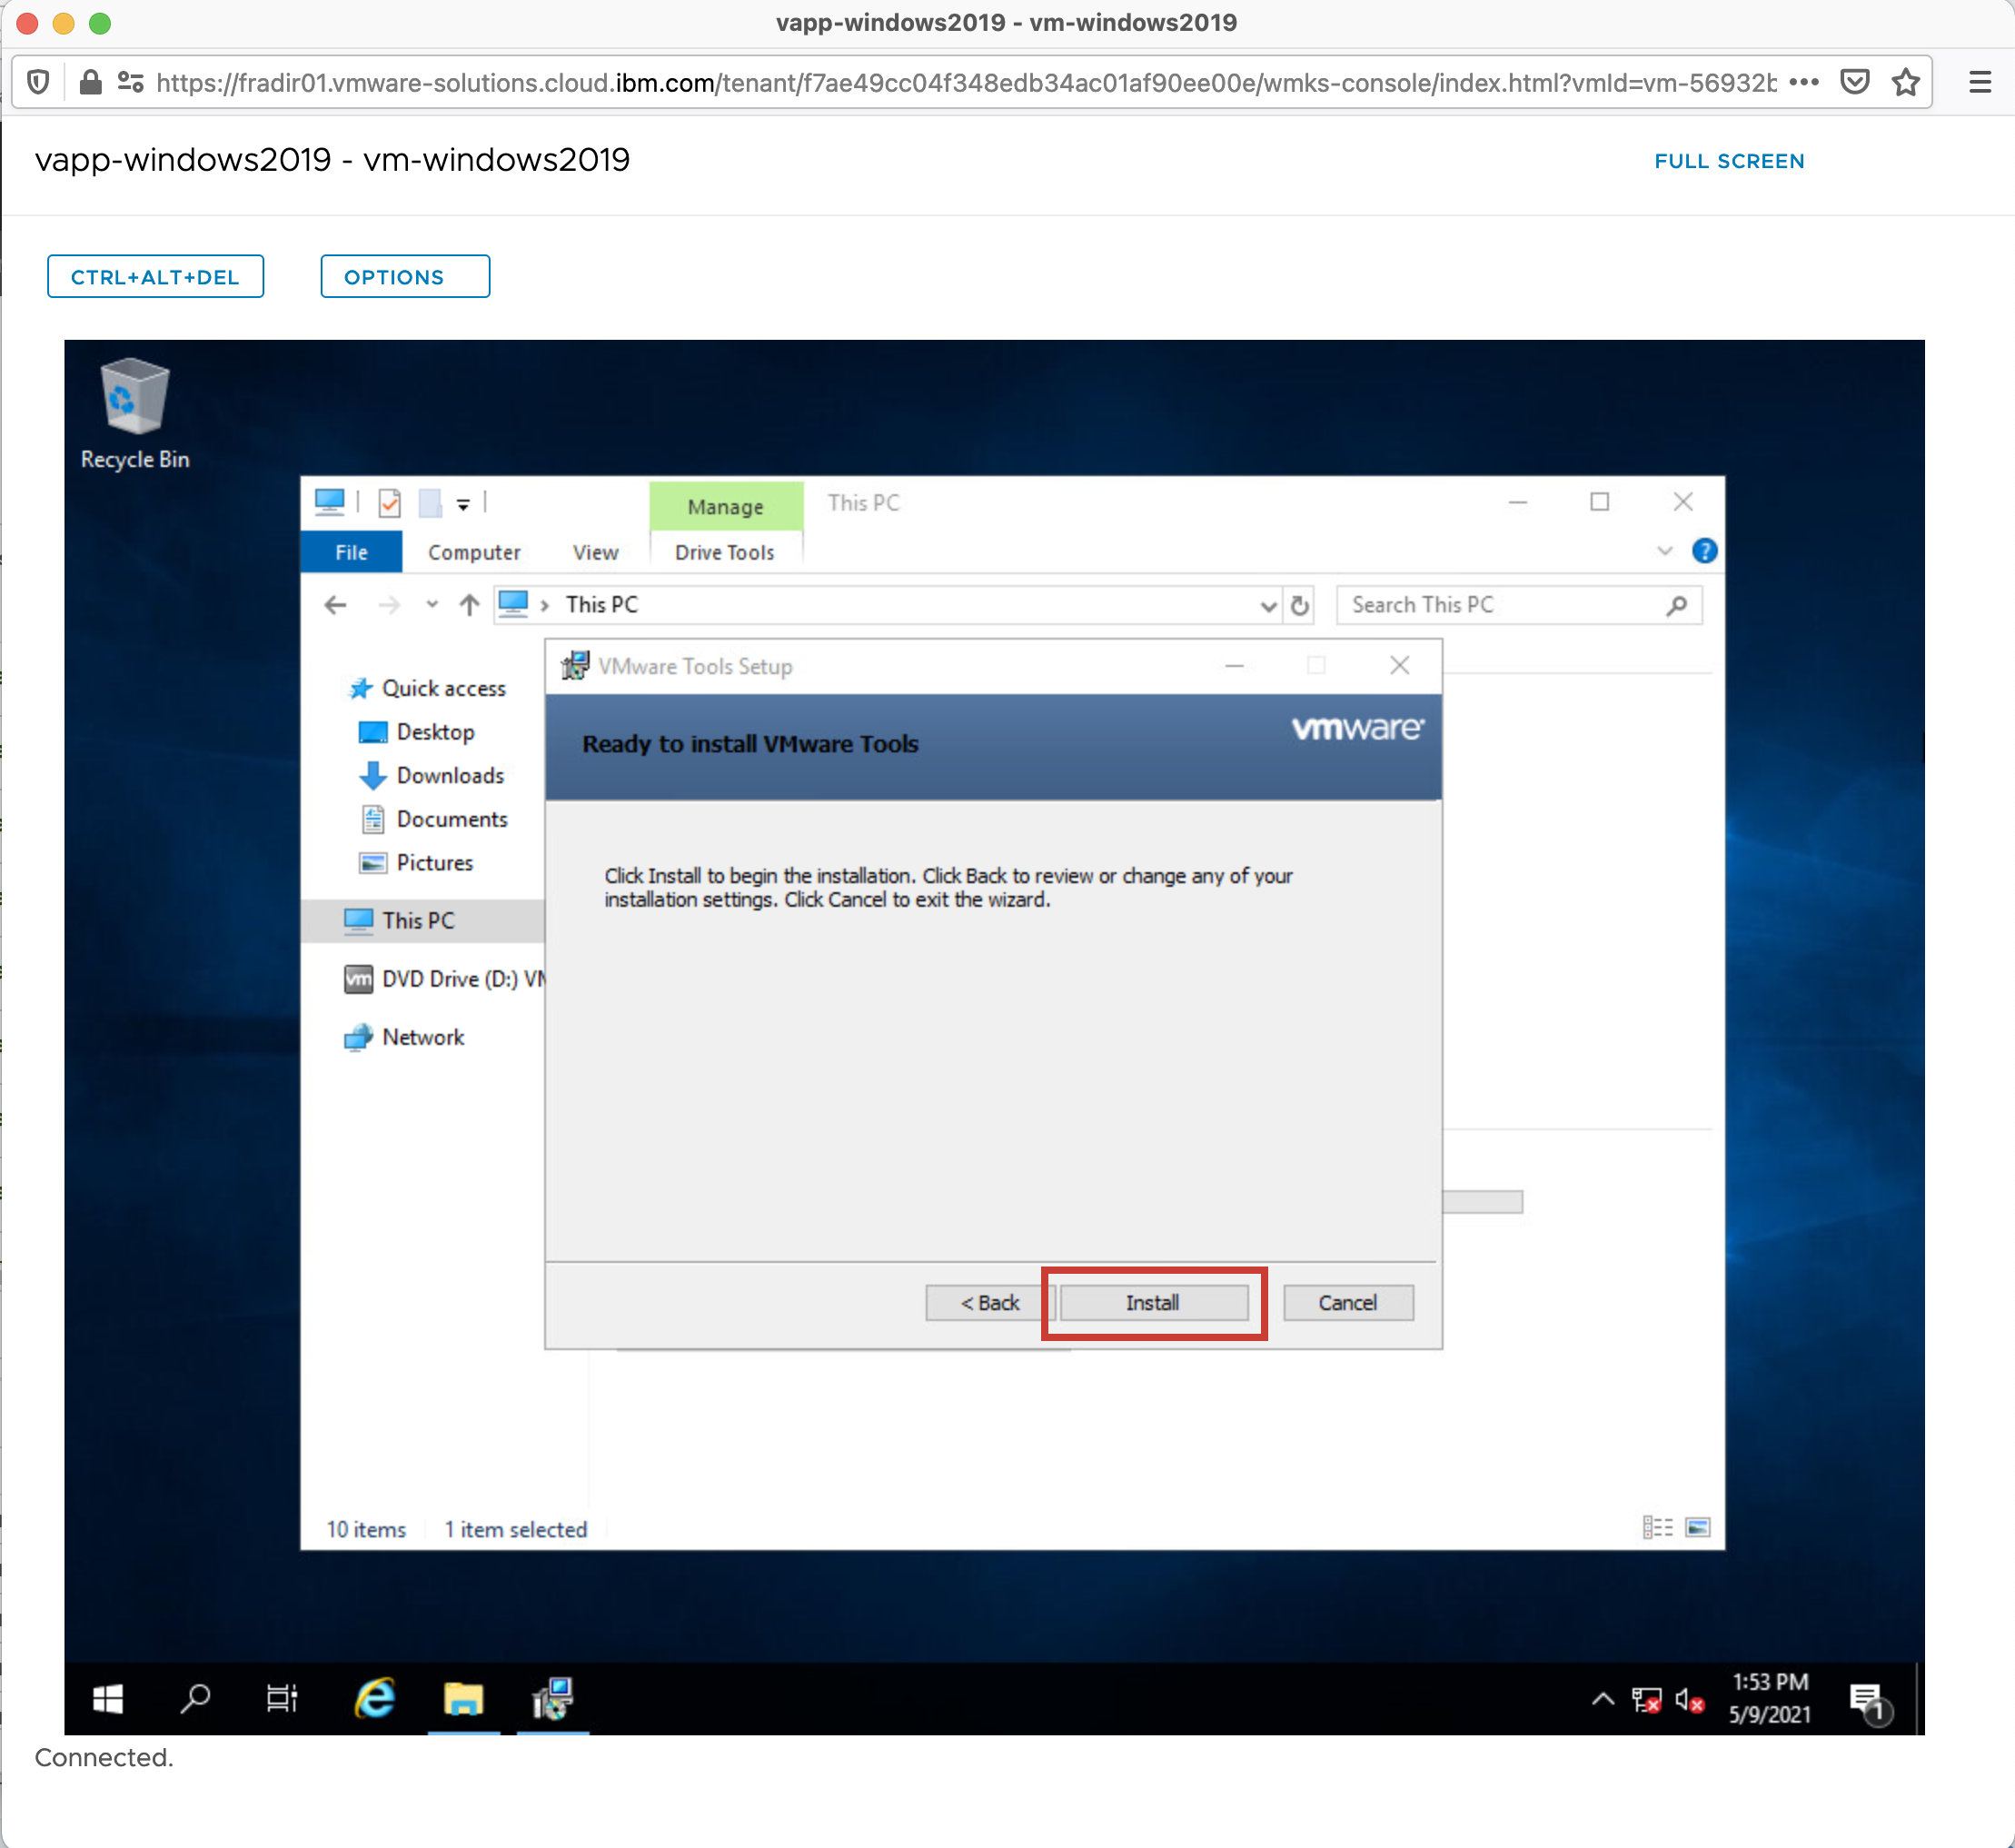Image resolution: width=2015 pixels, height=1848 pixels.
Task: Open the notification center icon
Action: 1867,1700
